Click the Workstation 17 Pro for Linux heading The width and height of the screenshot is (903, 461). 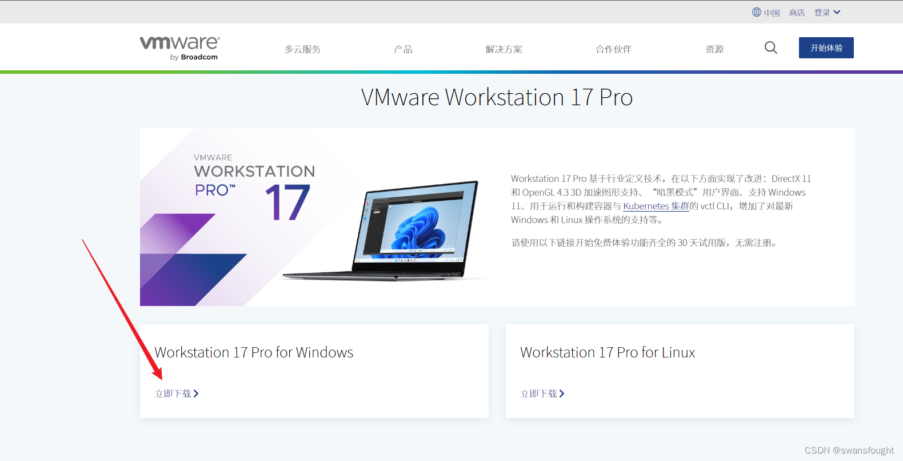(608, 352)
